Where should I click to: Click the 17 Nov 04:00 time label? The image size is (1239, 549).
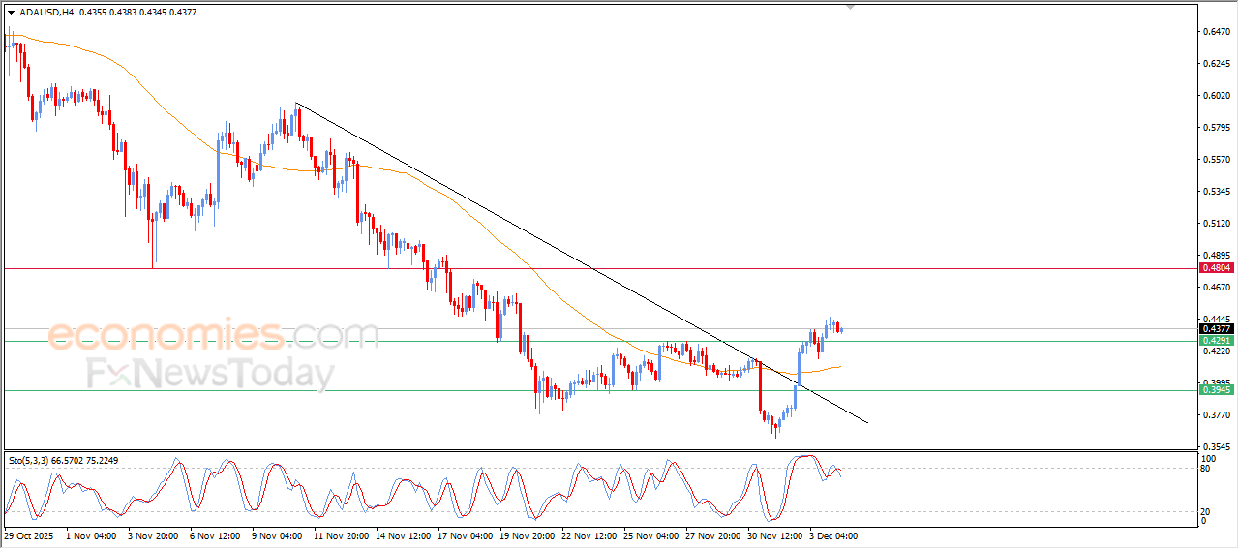468,535
